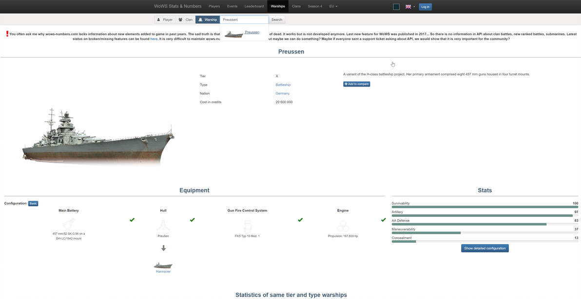Image resolution: width=581 pixels, height=299 pixels.
Task: Click the green checkmark beside Hull
Action: point(193,220)
